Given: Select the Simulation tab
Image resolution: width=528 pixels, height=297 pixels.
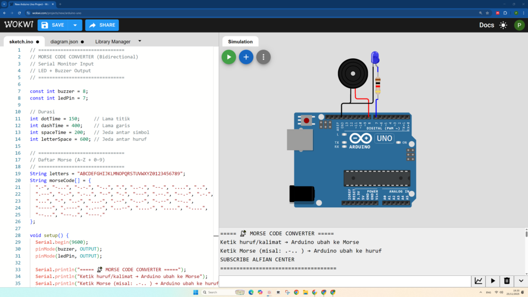Looking at the screenshot, I should 240,42.
